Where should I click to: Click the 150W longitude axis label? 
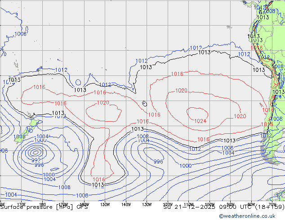coord(105,205)
